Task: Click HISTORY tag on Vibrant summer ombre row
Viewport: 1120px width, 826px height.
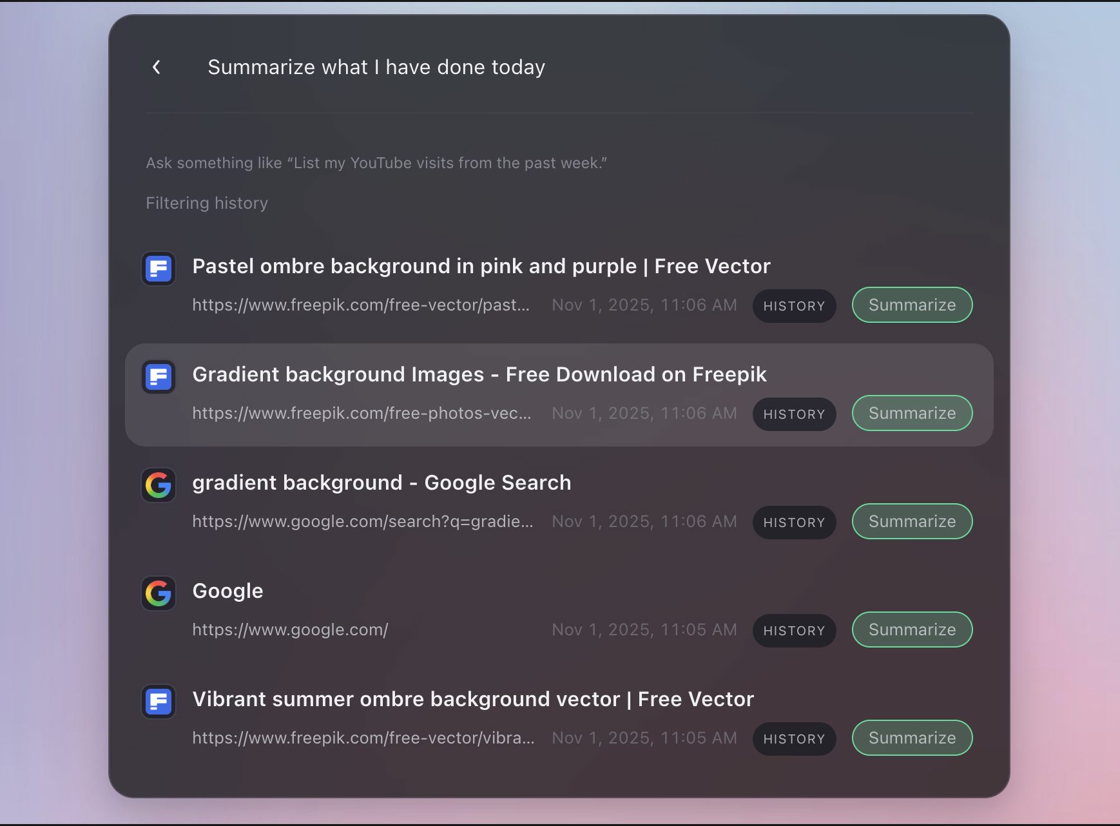Action: [794, 739]
